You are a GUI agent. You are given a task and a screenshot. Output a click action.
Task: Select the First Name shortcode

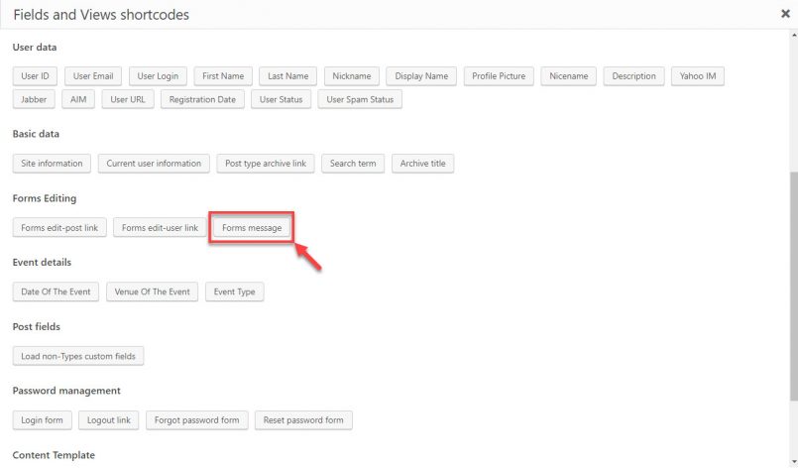[x=223, y=76]
